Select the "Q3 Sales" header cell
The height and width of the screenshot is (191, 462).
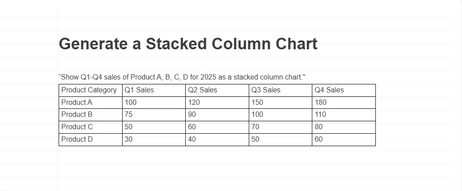click(x=266, y=90)
